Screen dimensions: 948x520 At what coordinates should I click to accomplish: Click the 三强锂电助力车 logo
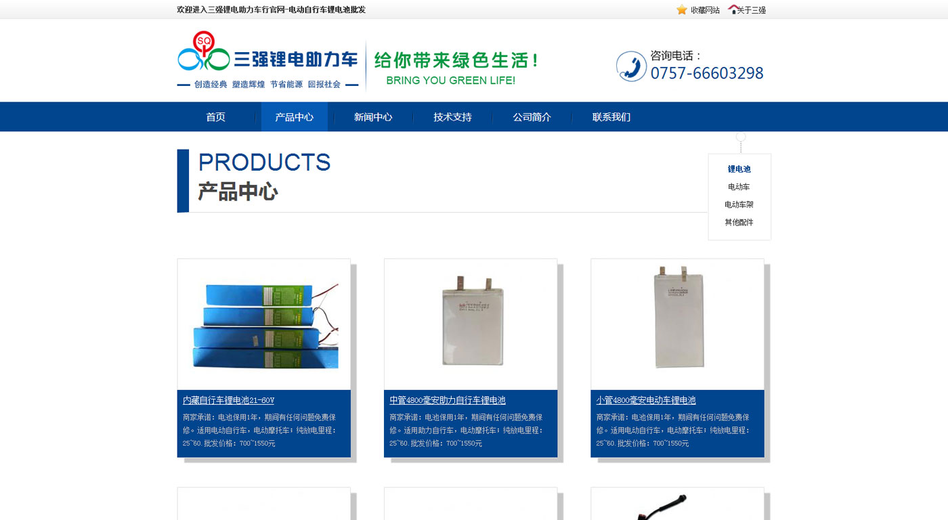(268, 60)
